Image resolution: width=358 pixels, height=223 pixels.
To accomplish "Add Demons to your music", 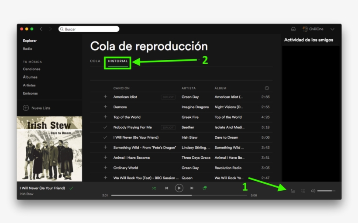I will (106, 107).
